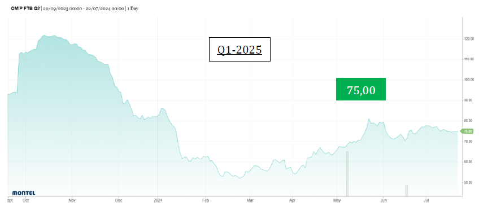Select the Nov label on time axis
The width and height of the screenshot is (479, 215).
click(72, 201)
